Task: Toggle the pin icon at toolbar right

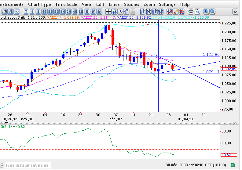Action: (x=235, y=12)
